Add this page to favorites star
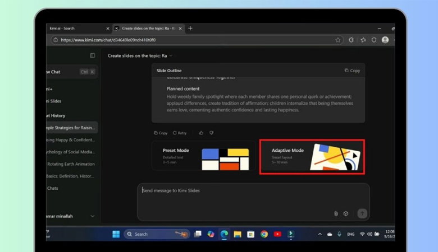The width and height of the screenshot is (438, 252). click(337, 40)
